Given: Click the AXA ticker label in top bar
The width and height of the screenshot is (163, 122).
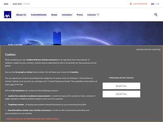Looking at the screenshot, I should (6, 4).
